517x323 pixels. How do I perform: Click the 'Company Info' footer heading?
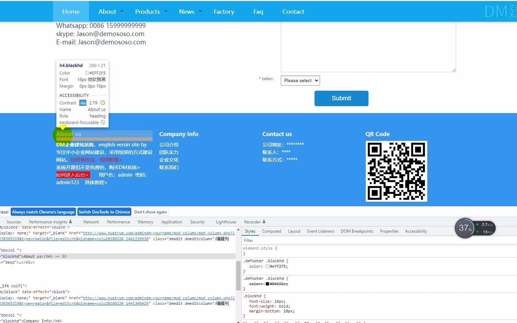click(x=179, y=134)
